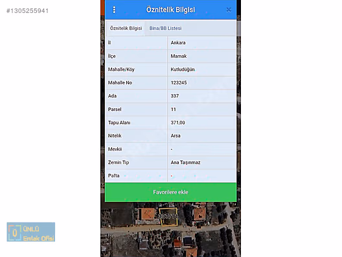Viewport: 342px width, 257px height.
Task: Select the Tapu Alanı value 371,00
Action: (x=177, y=123)
